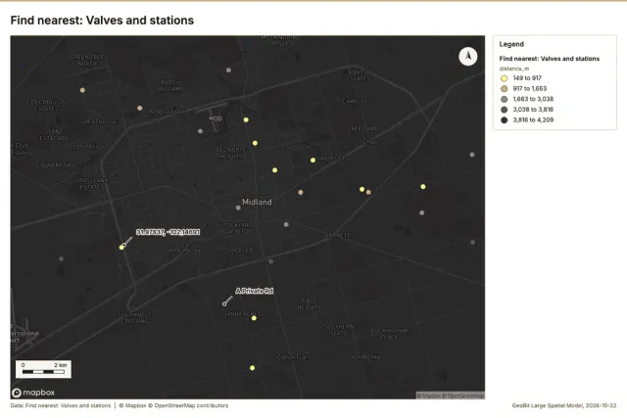
Task: Click the Buckingham Place map label
Action: [389, 334]
